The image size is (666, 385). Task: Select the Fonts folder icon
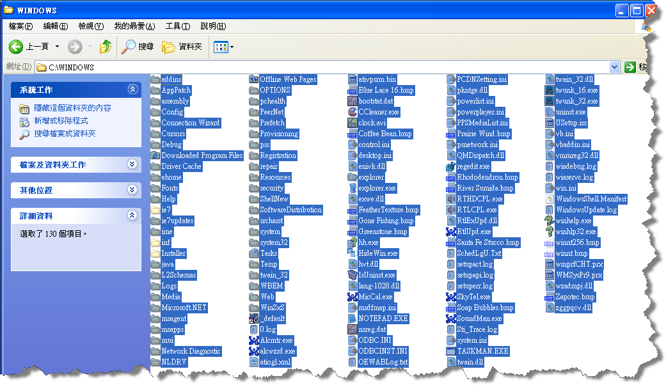pyautogui.click(x=155, y=188)
